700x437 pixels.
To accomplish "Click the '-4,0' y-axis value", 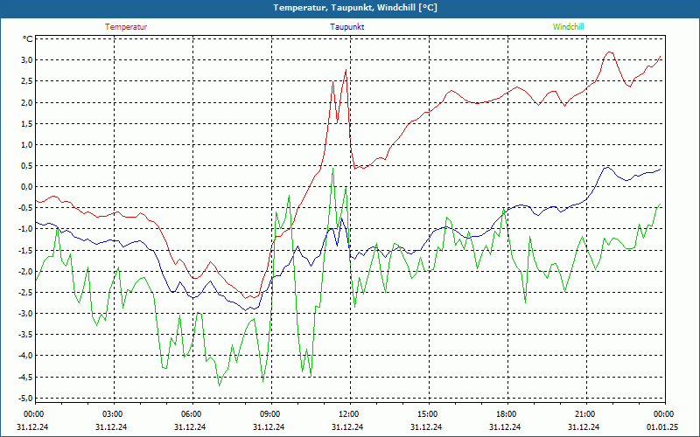I will click(x=25, y=356).
